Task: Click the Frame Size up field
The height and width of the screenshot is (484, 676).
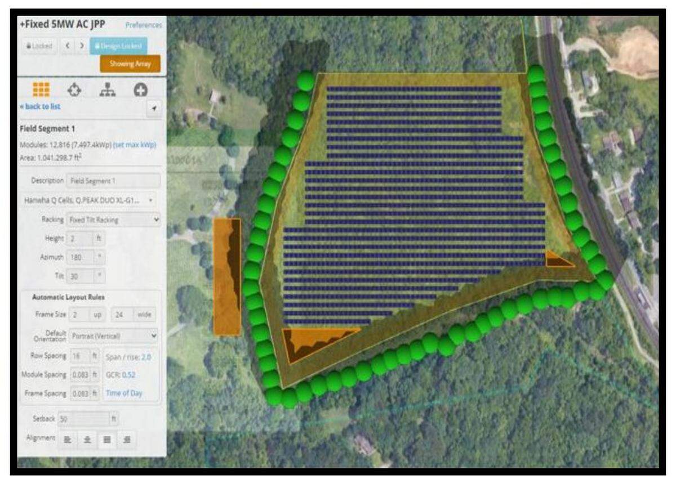Action: coord(79,314)
